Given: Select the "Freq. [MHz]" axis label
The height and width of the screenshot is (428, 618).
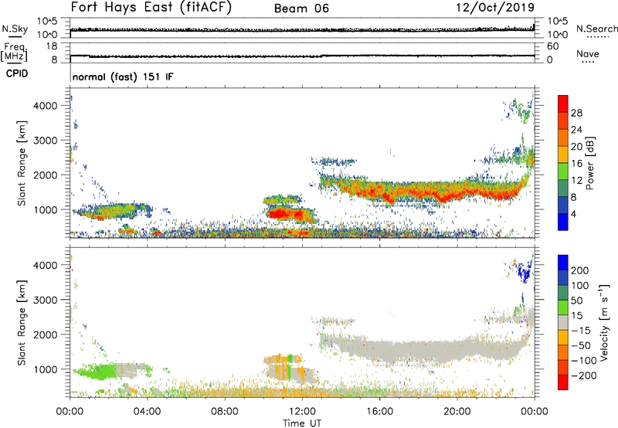Looking at the screenshot, I should (x=15, y=53).
